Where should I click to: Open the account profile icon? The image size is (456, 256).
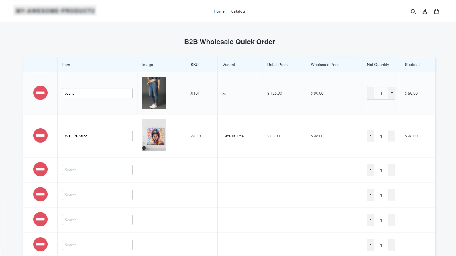coord(425,11)
